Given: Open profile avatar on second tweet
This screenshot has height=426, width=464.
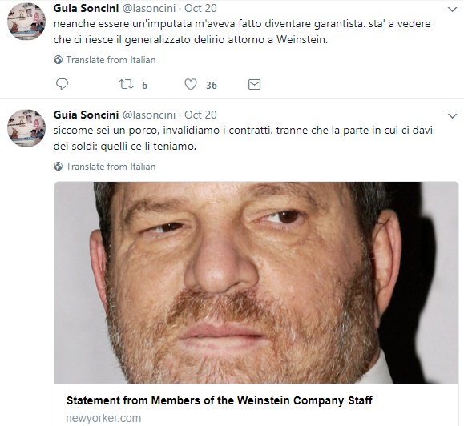Looking at the screenshot, I should click(x=26, y=127).
